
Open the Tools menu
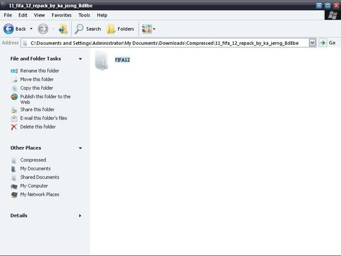[x=84, y=15]
